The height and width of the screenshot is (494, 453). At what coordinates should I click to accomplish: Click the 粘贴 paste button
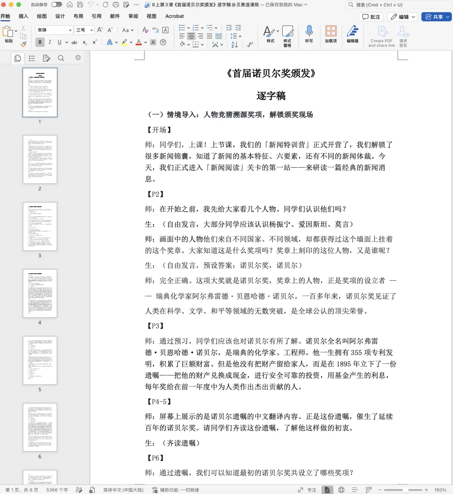[x=8, y=34]
